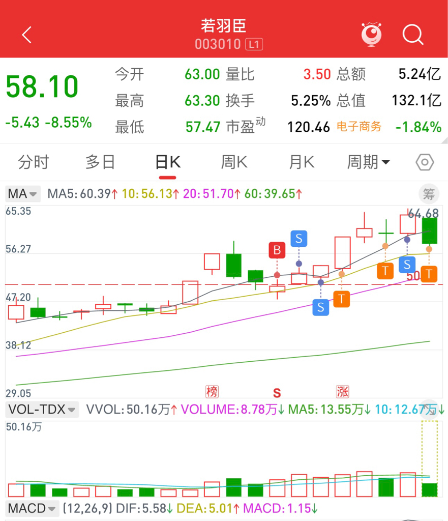Tap the VOLUME: 8.78万 readout
Viewport: 448px width, 521px height.
(x=232, y=410)
